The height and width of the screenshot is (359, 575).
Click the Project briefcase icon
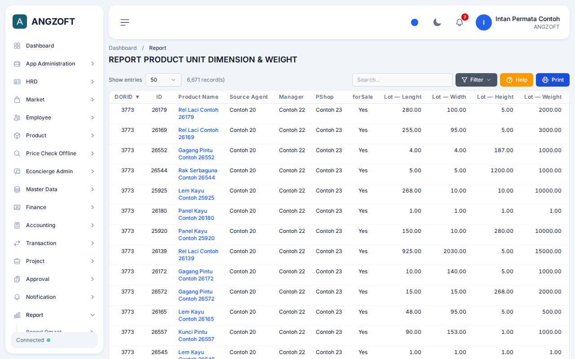point(17,261)
